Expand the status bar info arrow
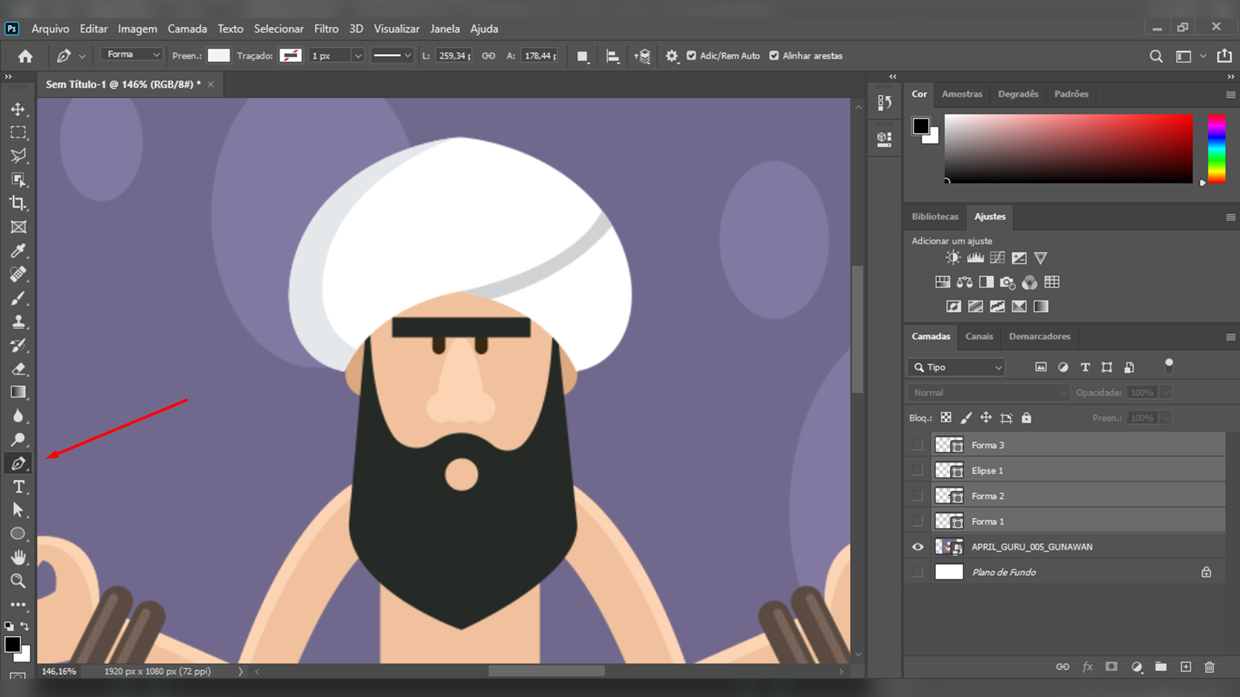This screenshot has width=1240, height=697. [240, 672]
